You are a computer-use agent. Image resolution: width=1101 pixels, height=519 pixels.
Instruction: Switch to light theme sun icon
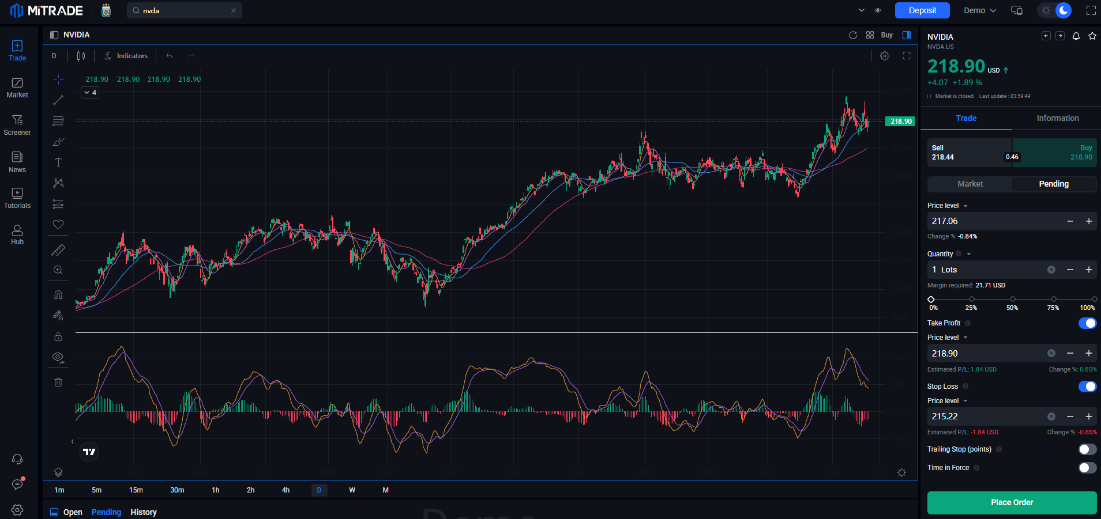click(1046, 10)
